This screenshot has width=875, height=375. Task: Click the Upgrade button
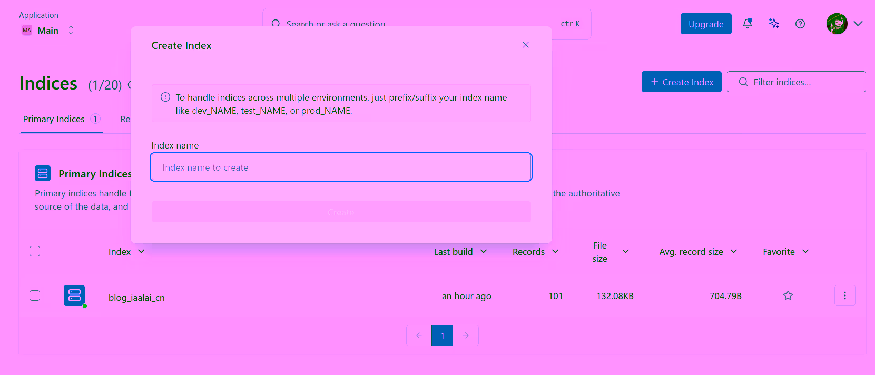click(706, 24)
